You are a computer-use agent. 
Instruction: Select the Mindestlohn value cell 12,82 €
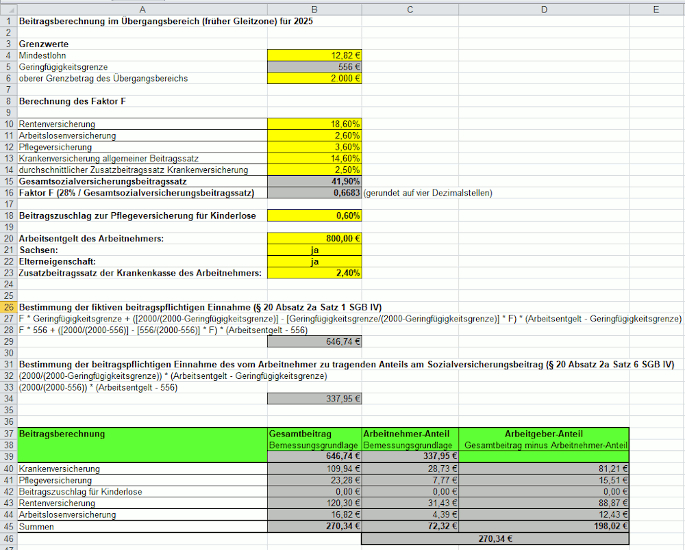(x=314, y=55)
